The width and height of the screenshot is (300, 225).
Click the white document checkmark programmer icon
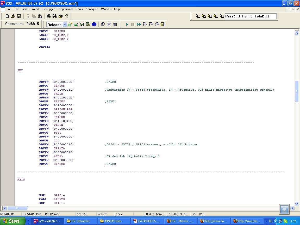198,16
